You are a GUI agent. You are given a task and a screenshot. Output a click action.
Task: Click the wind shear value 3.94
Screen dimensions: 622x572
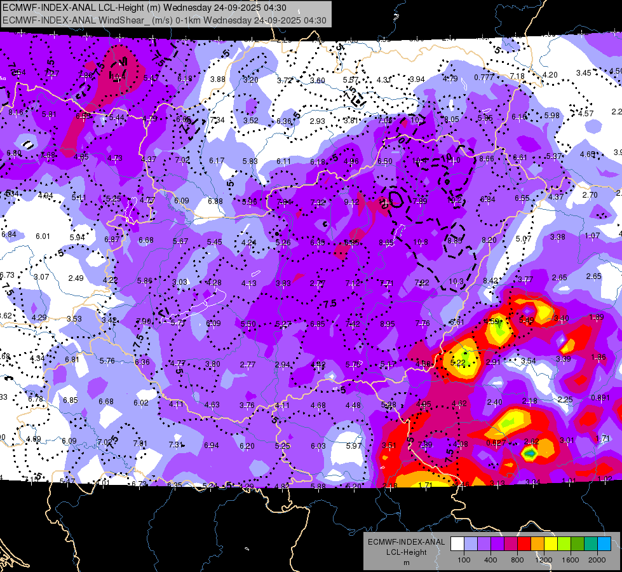[x=417, y=79]
